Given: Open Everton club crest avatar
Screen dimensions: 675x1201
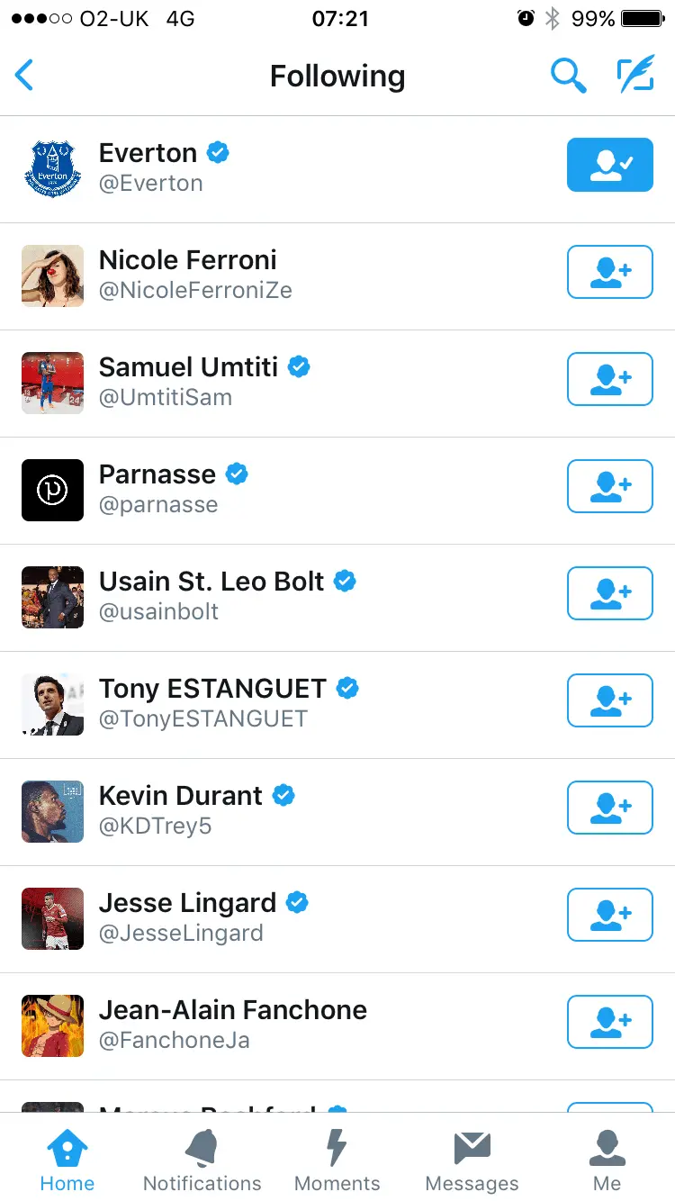Looking at the screenshot, I should click(x=52, y=168).
